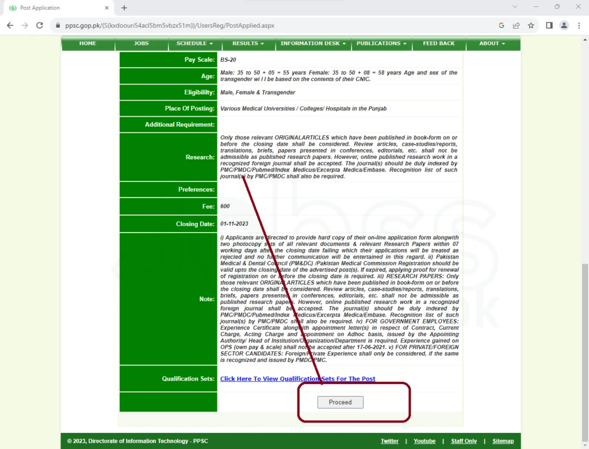Click the fee value 600

point(225,206)
